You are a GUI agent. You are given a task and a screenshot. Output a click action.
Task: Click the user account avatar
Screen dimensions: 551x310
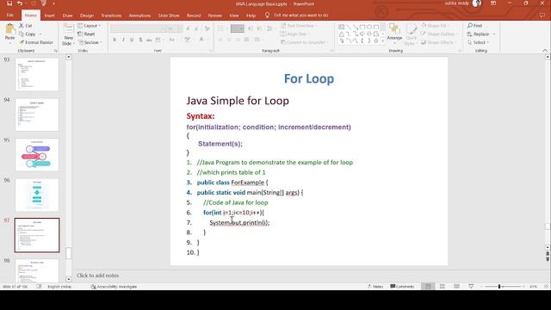(477, 3)
